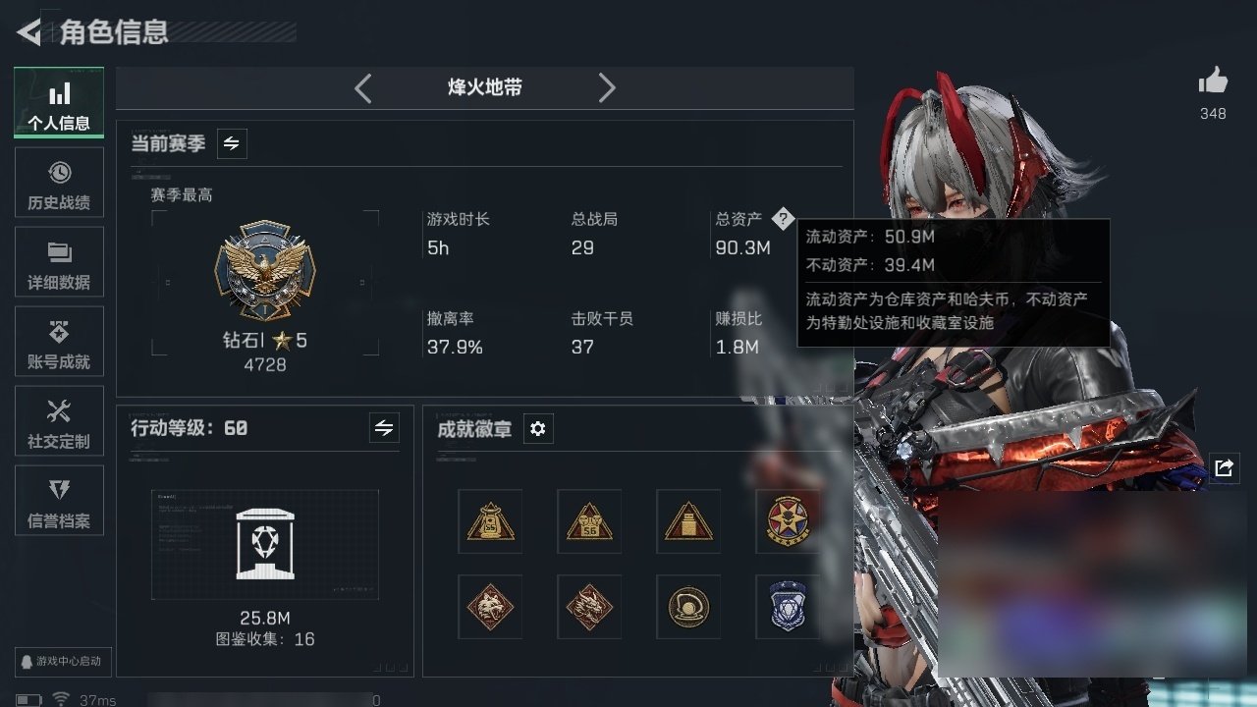Click the blue shield achievement badge

(788, 607)
